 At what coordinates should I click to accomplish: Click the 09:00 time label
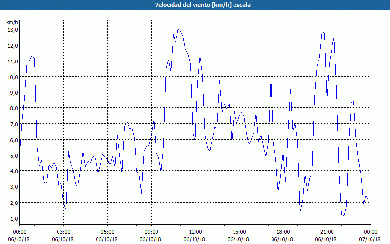coord(151,232)
